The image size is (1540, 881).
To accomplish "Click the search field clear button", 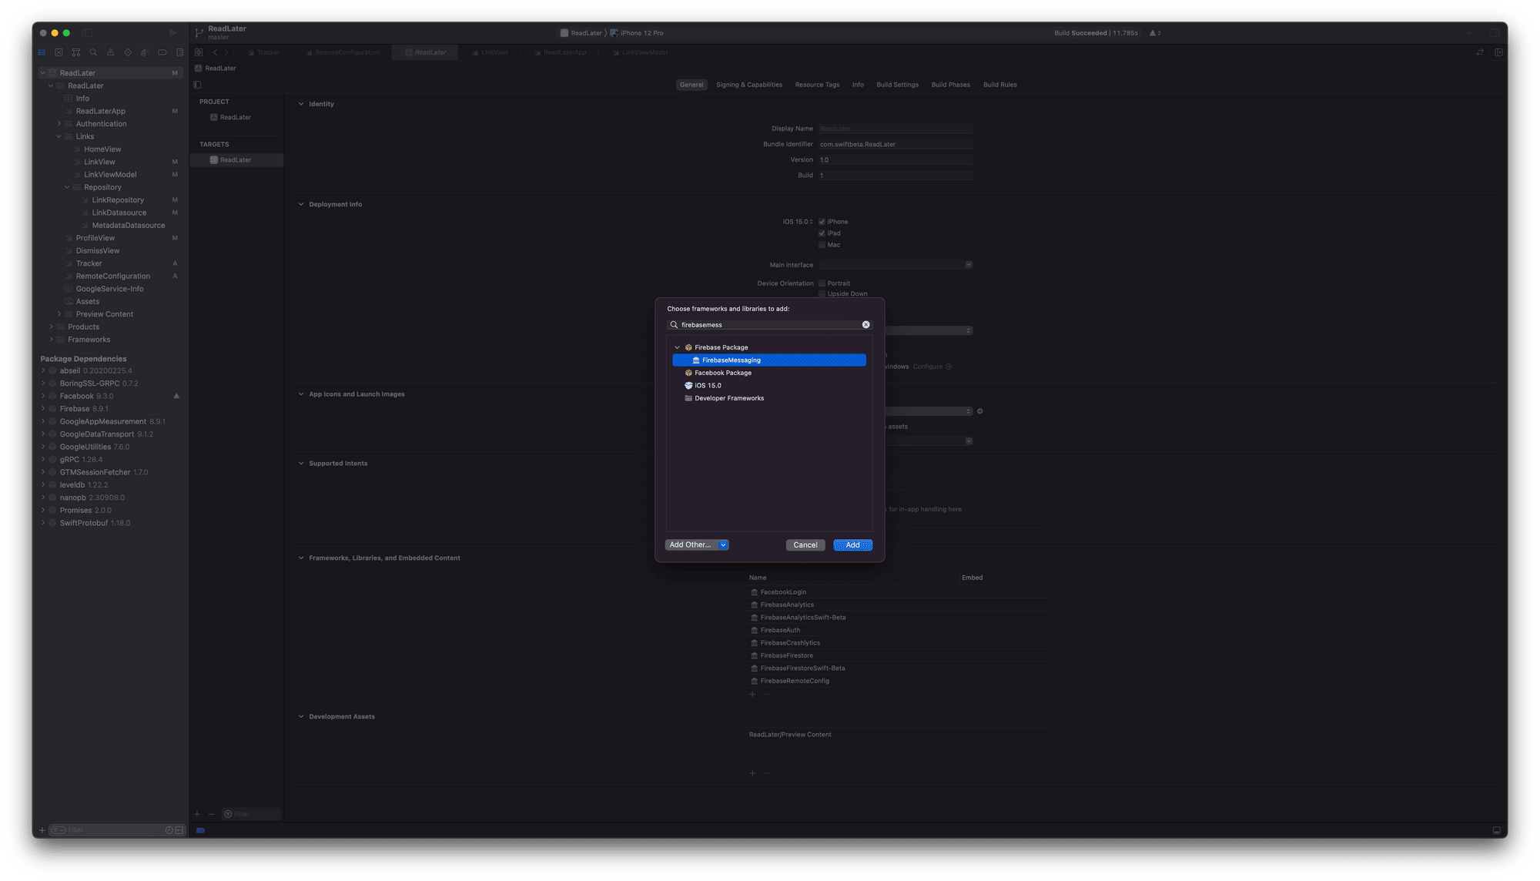I will 865,325.
